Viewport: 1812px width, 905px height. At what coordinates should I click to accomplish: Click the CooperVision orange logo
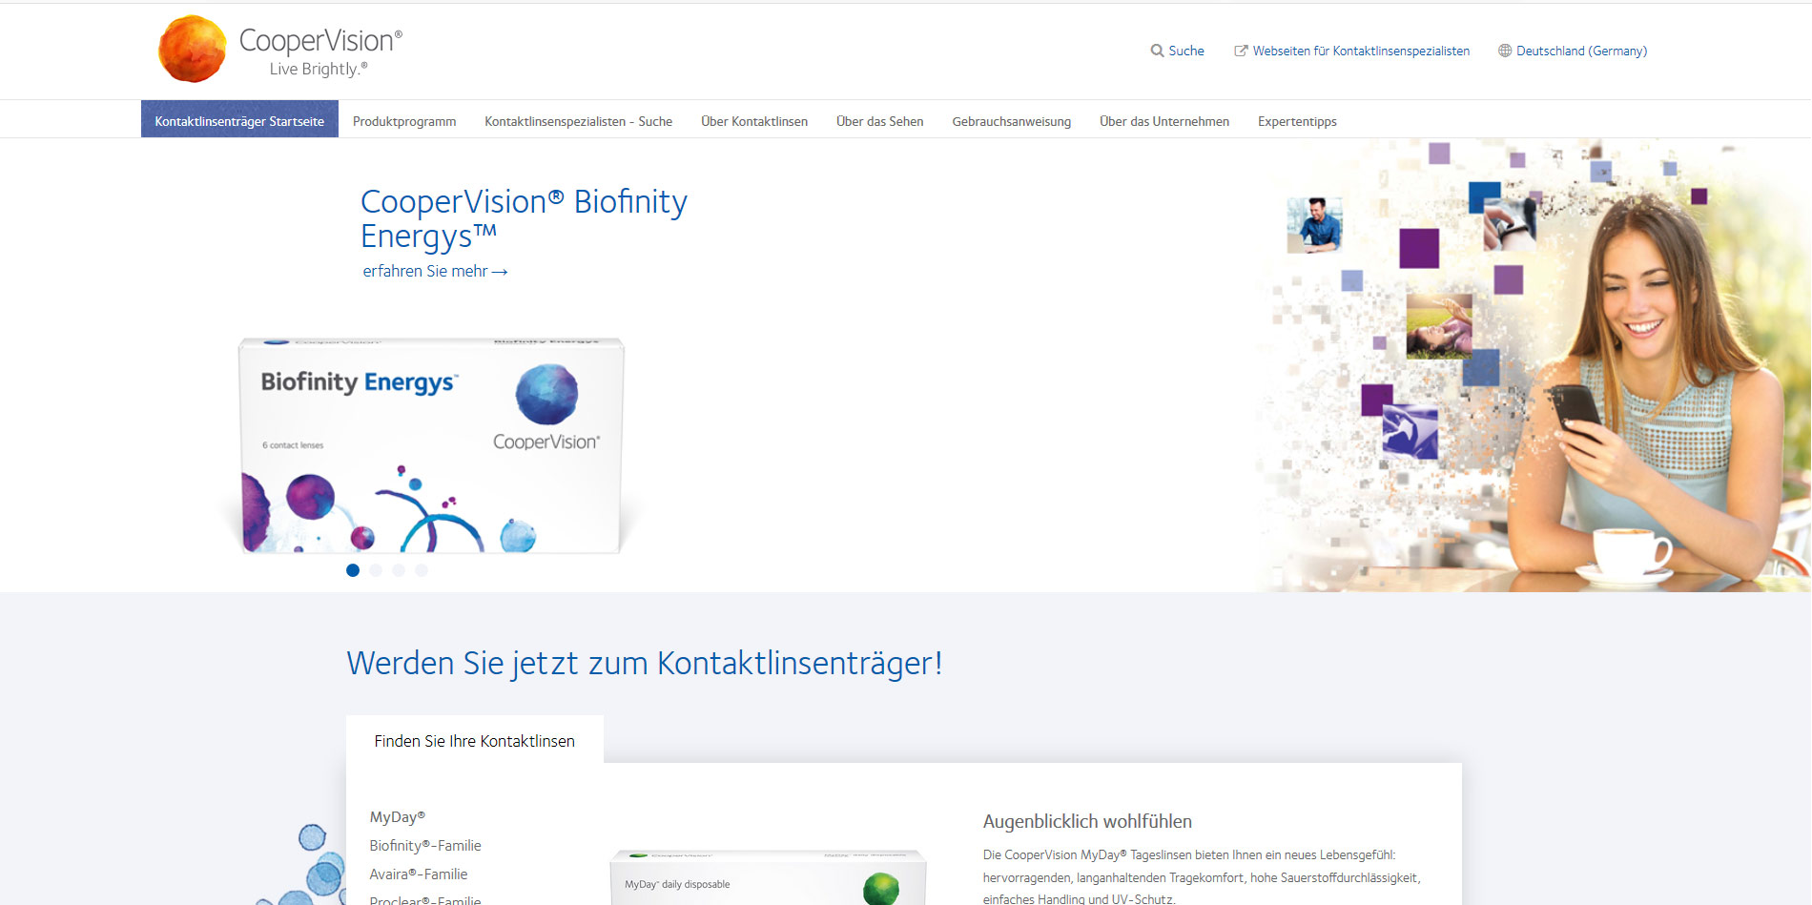click(x=193, y=49)
